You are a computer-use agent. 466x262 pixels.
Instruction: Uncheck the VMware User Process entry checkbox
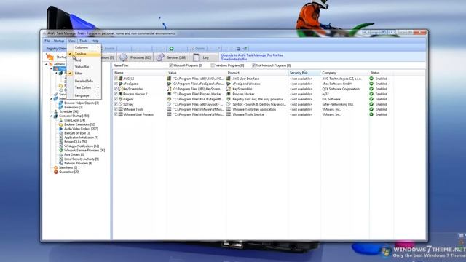116,114
